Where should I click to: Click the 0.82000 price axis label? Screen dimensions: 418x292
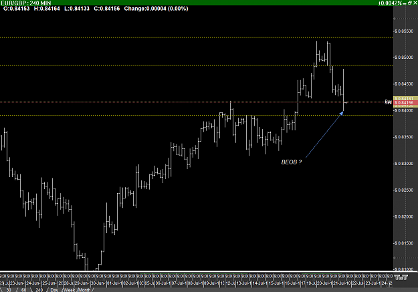pos(404,216)
